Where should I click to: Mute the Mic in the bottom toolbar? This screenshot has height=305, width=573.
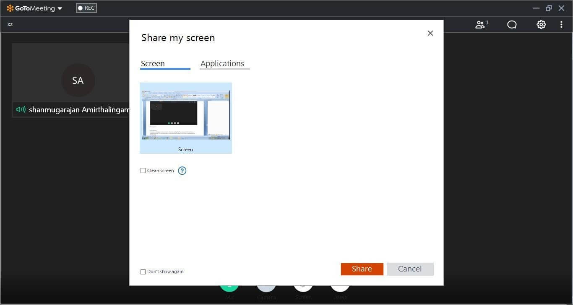coord(229,287)
